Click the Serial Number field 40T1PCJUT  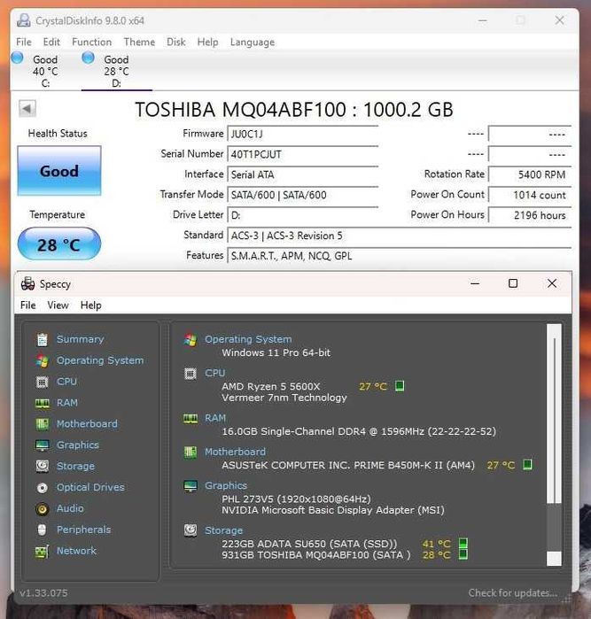pos(303,154)
